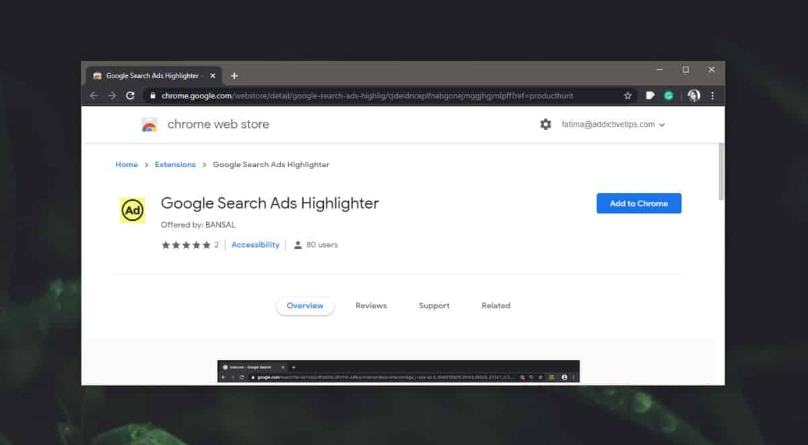The height and width of the screenshot is (445, 808).
Task: Open Chrome's three-dot menu
Action: [x=712, y=96]
